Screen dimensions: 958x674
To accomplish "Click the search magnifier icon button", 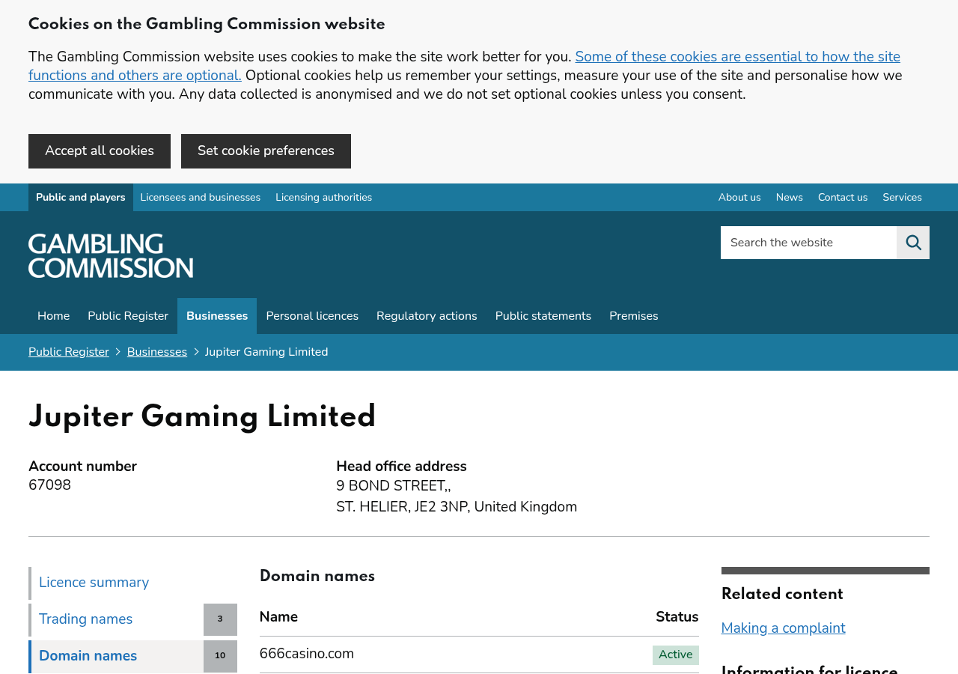I will point(913,243).
